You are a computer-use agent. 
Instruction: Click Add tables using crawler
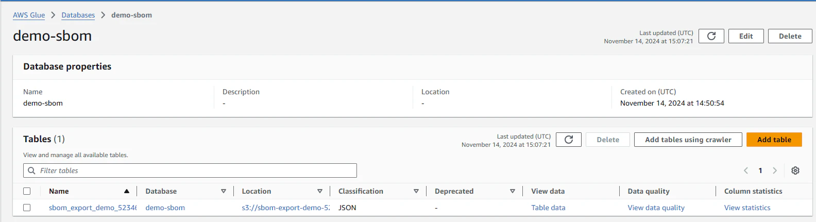click(688, 140)
